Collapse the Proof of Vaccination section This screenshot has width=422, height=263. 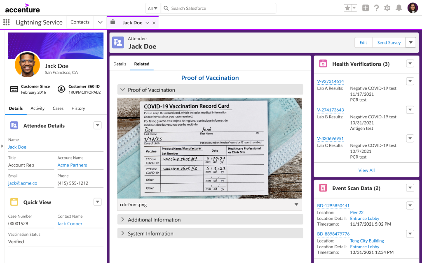(x=123, y=90)
